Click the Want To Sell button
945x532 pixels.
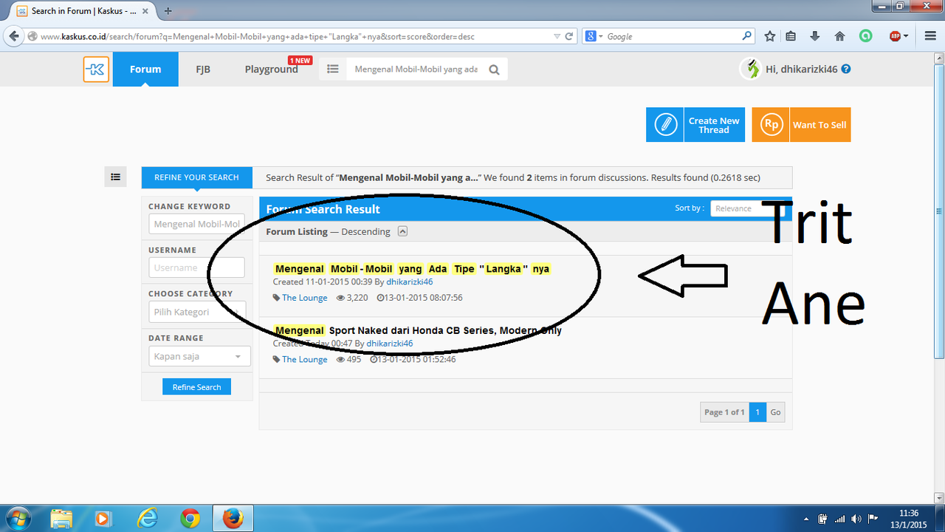click(x=801, y=125)
